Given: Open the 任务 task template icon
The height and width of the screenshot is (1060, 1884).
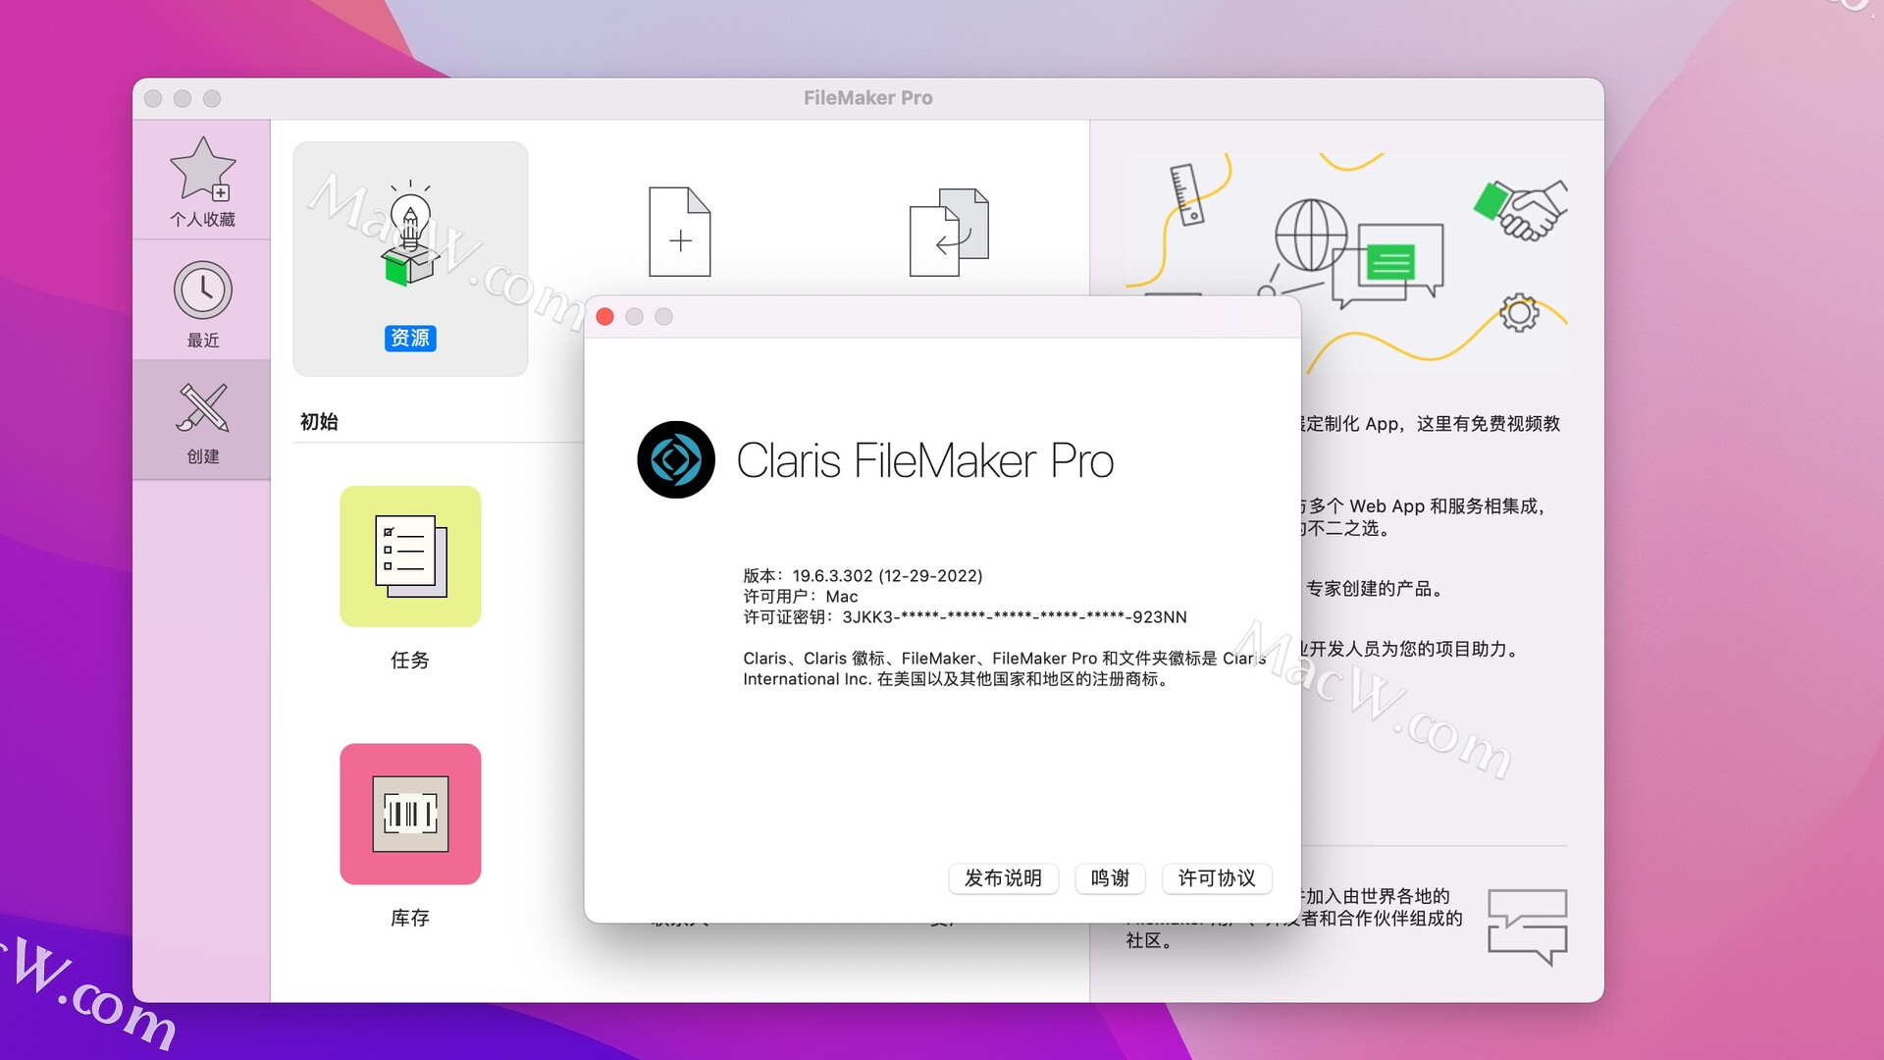Looking at the screenshot, I should click(x=410, y=556).
